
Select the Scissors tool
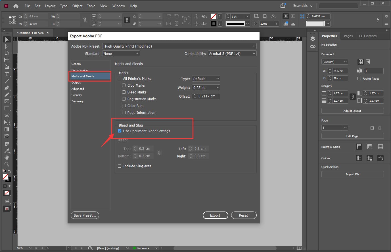pos(7,116)
